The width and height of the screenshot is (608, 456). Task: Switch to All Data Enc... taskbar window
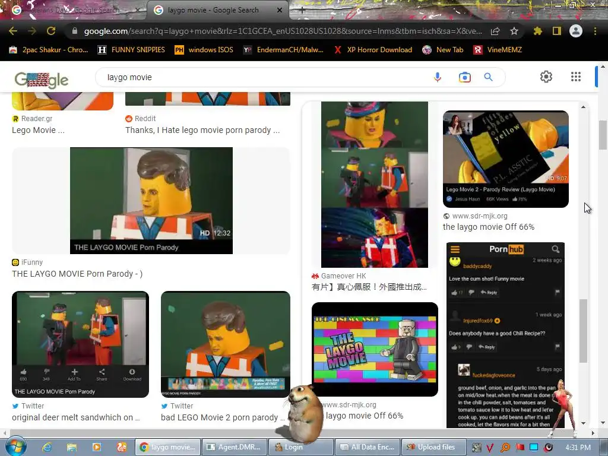click(x=368, y=447)
